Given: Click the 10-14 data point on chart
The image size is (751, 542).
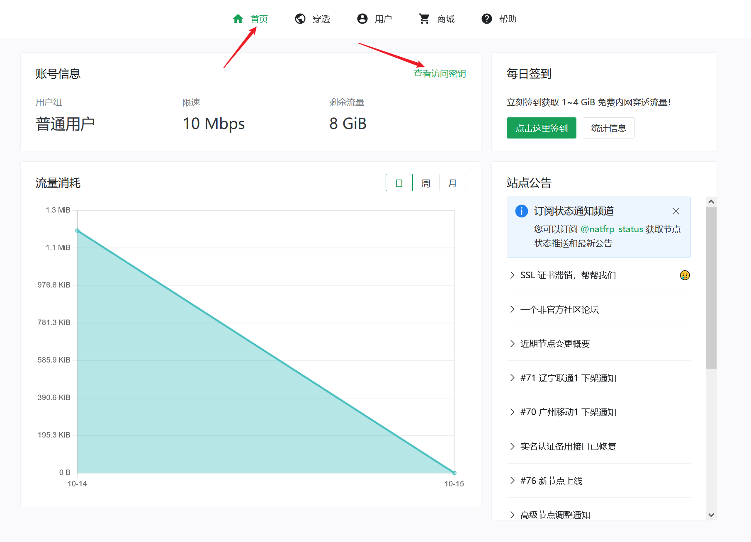Looking at the screenshot, I should click(78, 231).
